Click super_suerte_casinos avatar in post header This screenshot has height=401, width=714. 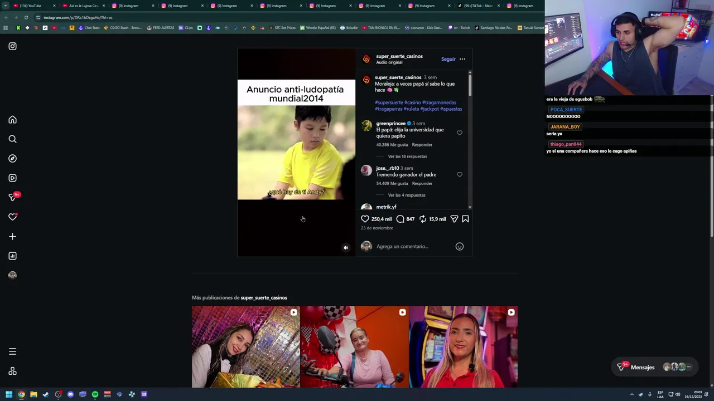(x=366, y=59)
